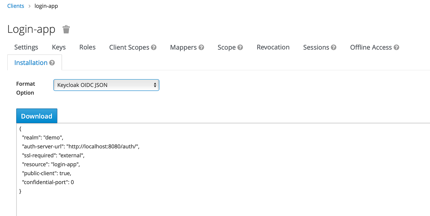
Task: Open the Roles tab
Action: (x=87, y=47)
